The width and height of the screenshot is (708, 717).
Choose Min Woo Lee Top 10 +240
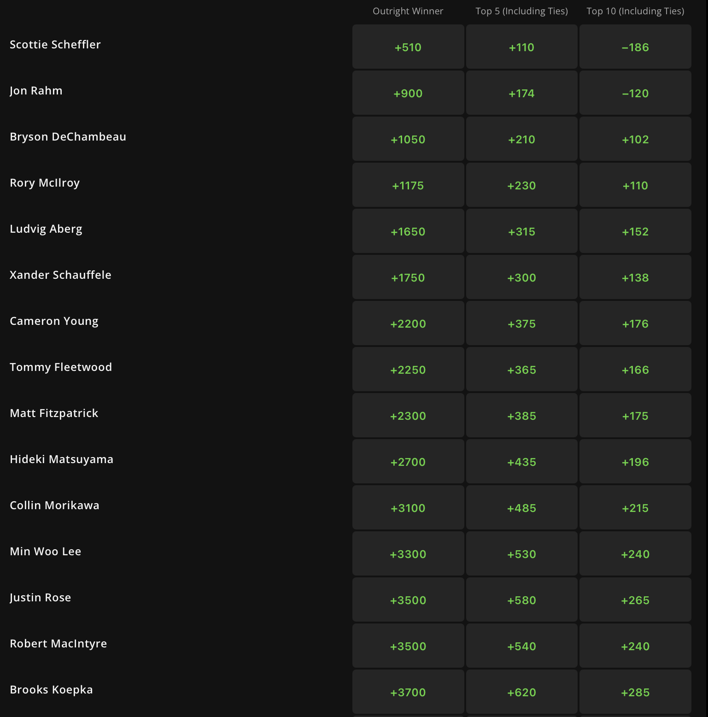click(x=635, y=554)
